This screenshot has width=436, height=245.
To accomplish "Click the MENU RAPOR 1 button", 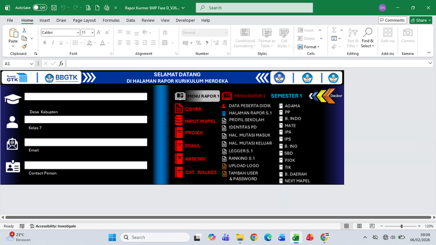I will 197,96.
